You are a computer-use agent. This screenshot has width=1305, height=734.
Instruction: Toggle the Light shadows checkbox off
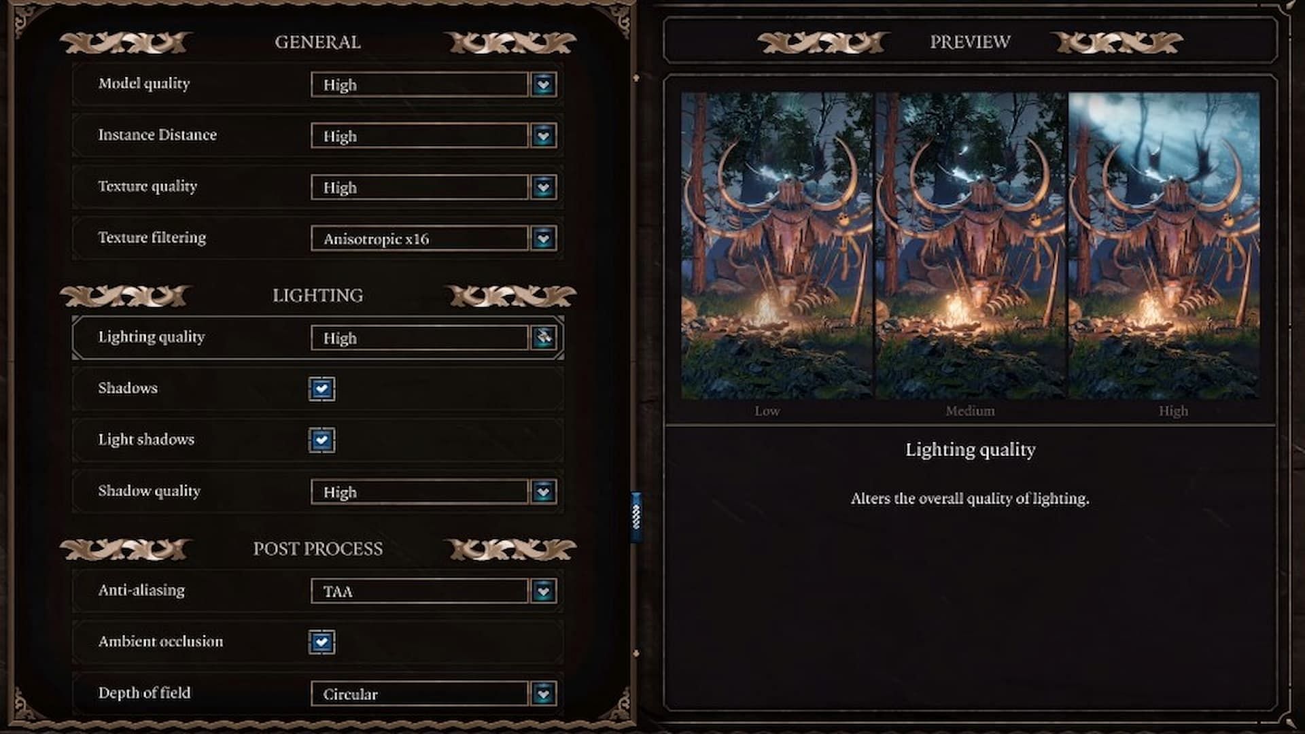pos(321,439)
